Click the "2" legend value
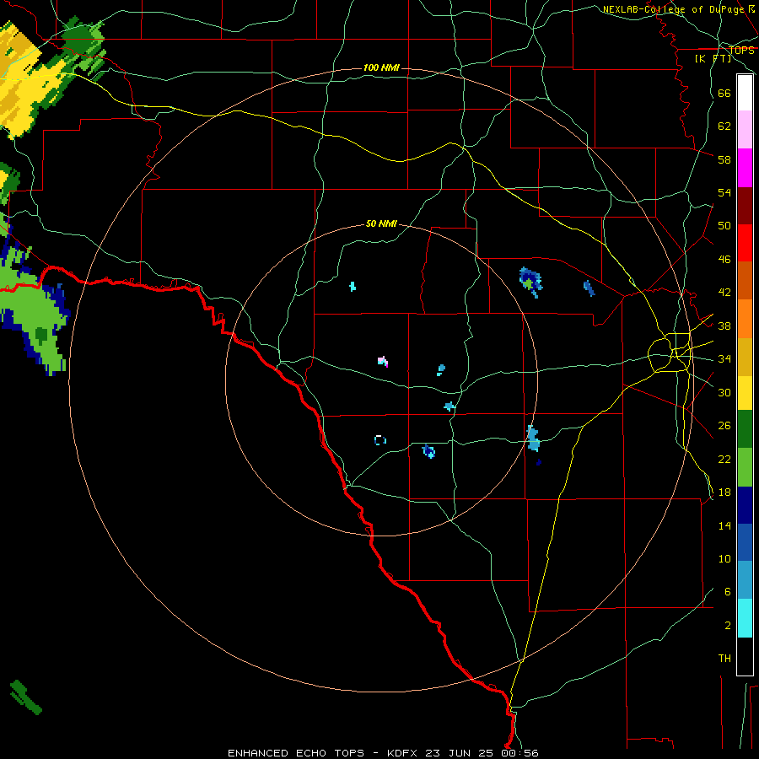The width and height of the screenshot is (759, 759). [728, 625]
